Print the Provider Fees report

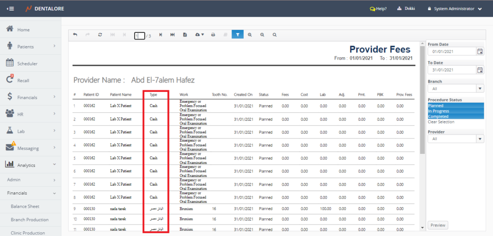point(213,35)
